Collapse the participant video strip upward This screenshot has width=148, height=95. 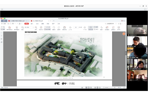137,26
